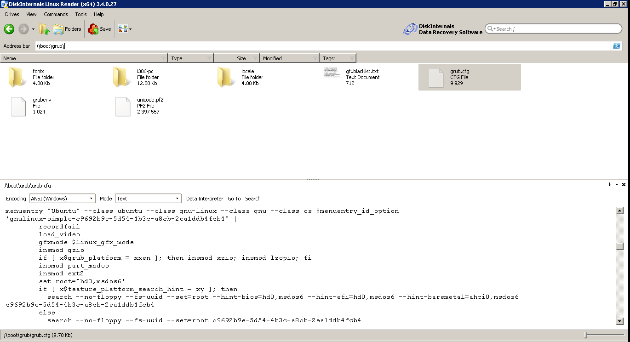This screenshot has height=342, width=630.
Task: Click the 'insmod gzio' line in the preview
Action: (61, 250)
